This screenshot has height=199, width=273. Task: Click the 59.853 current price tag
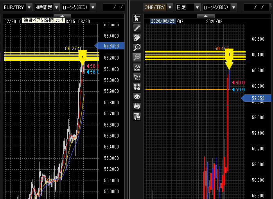tap(256, 98)
